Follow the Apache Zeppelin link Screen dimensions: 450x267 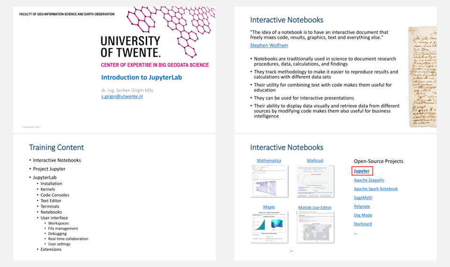click(369, 180)
